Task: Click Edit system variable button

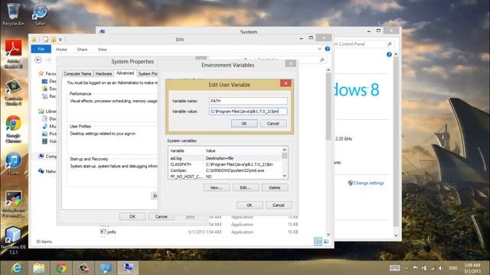Action: tap(246, 188)
